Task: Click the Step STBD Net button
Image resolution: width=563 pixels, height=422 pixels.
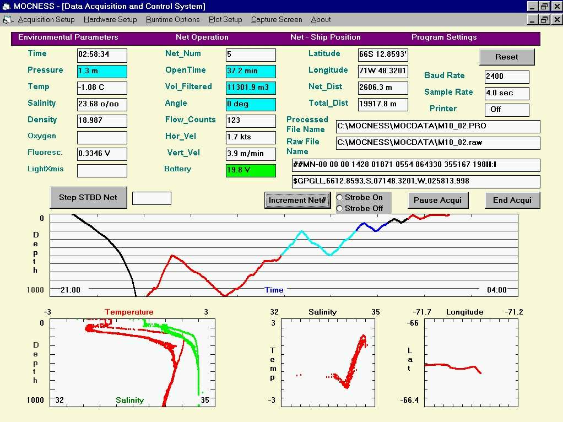Action: [x=88, y=197]
